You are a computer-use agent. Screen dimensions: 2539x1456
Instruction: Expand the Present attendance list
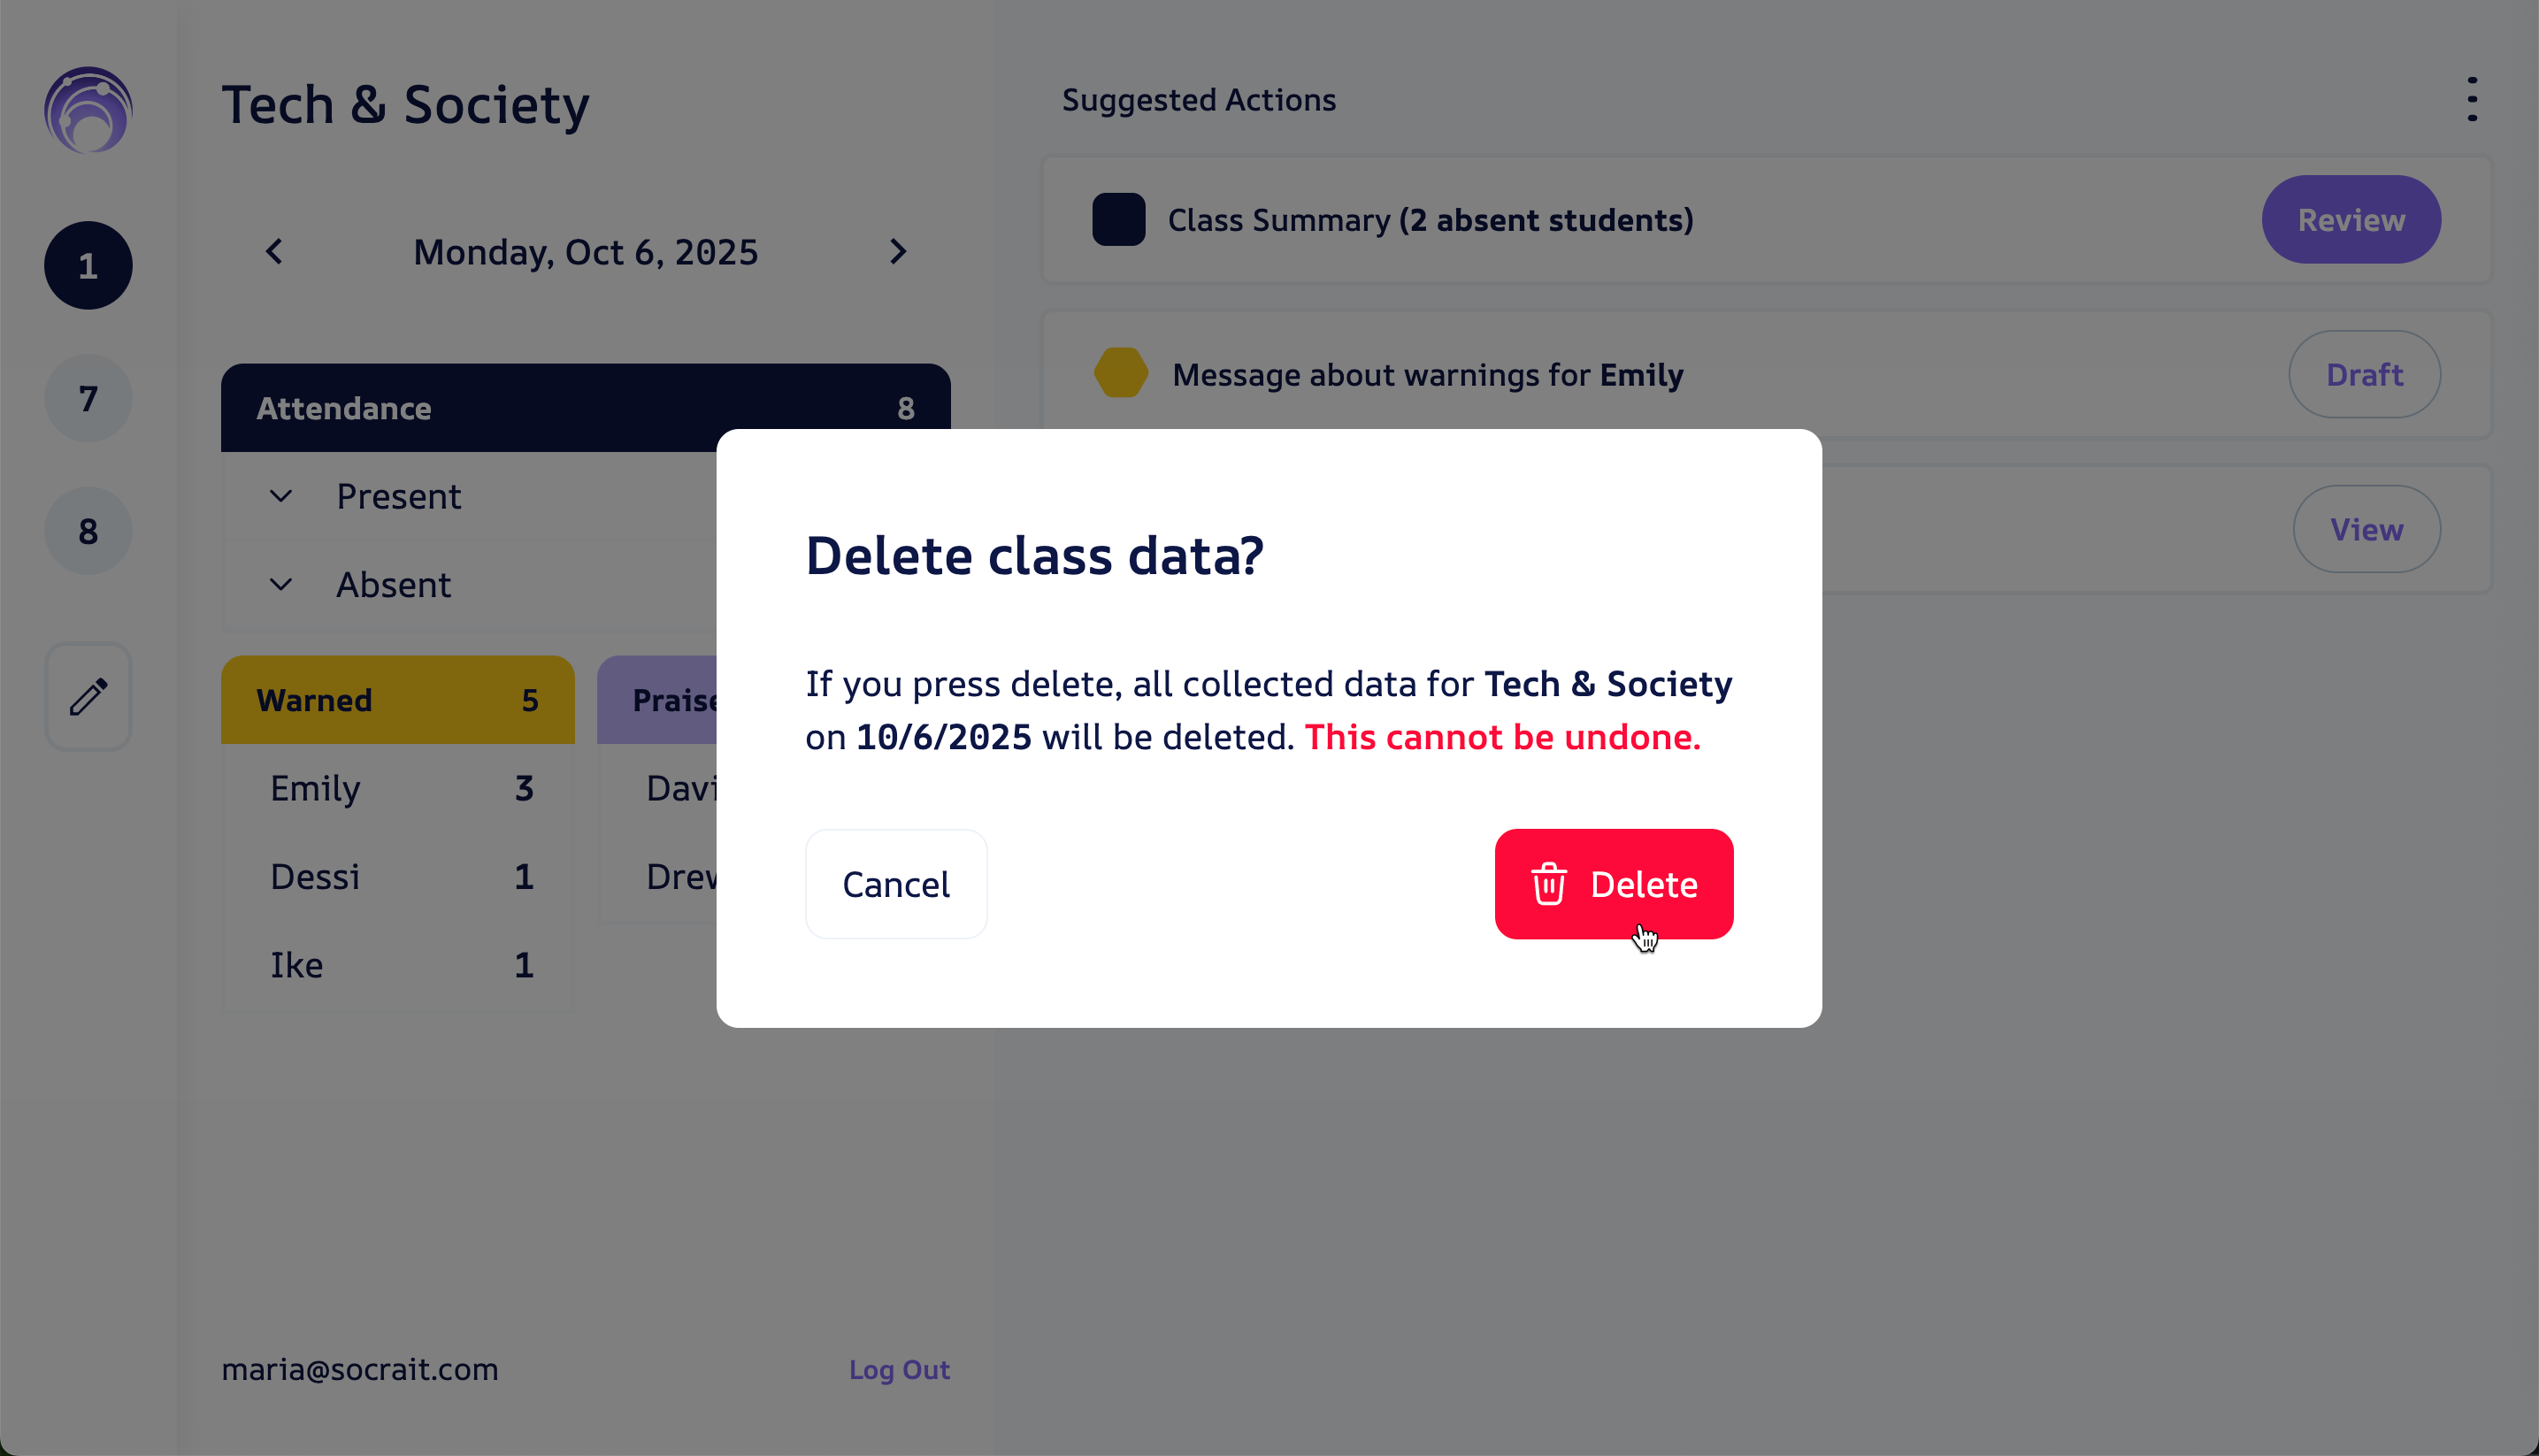[281, 496]
